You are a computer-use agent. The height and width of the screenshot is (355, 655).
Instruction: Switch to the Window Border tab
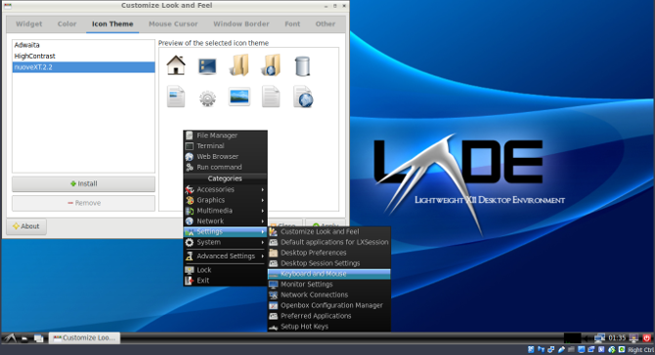[241, 24]
